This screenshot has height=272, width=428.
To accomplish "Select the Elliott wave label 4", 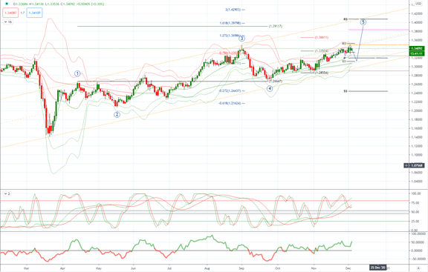I will 270,88.
